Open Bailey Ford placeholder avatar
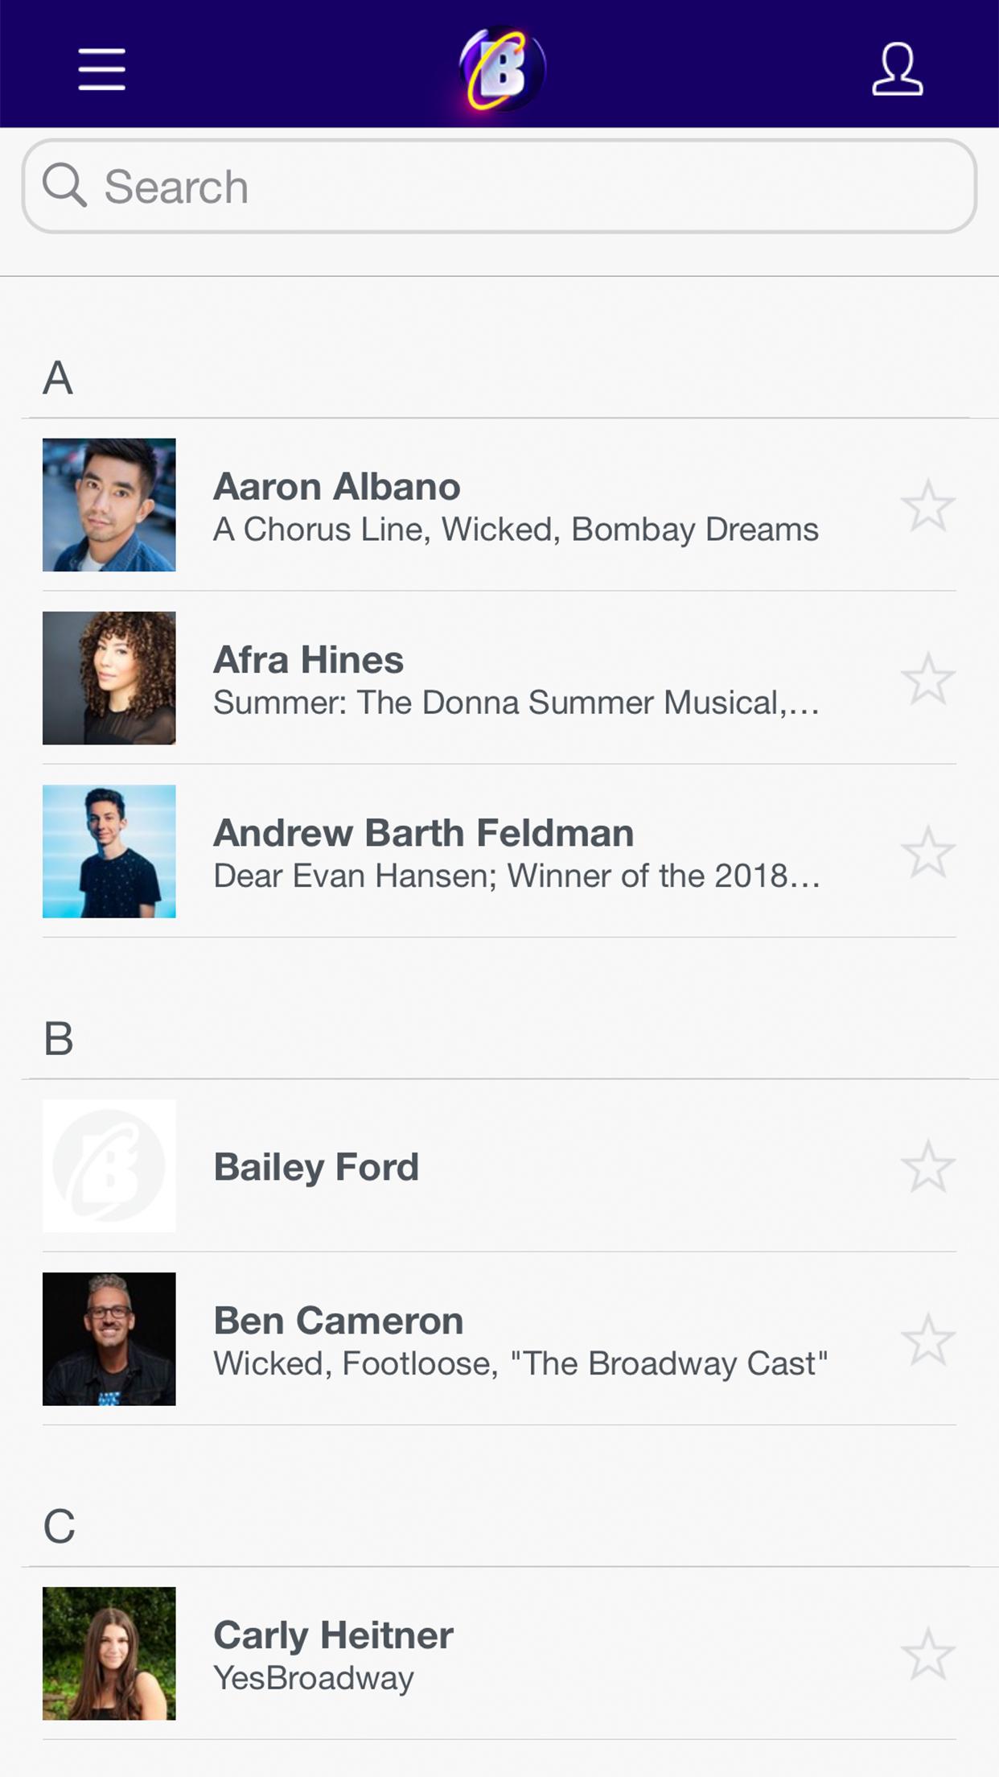Image resolution: width=999 pixels, height=1777 pixels. pos(109,1165)
